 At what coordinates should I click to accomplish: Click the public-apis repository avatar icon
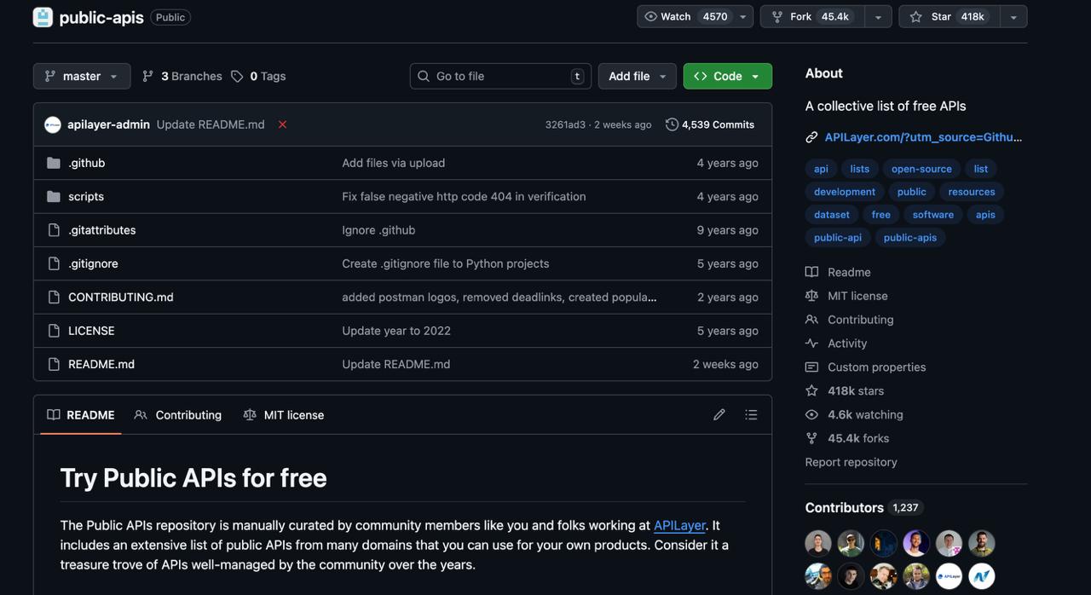click(43, 17)
